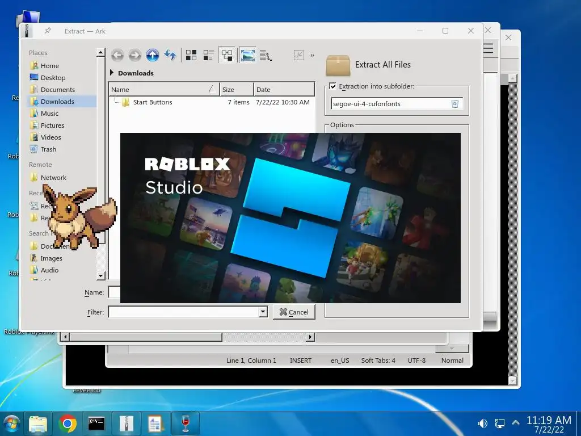Screen dimensions: 581x436
Task: Toggle Extraction into subfolder checkbox
Action: 332,86
